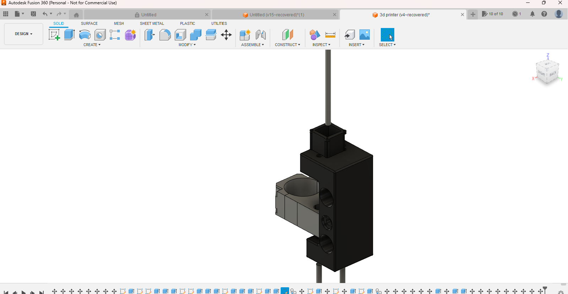
Task: Expand the CONSTRUCT menu
Action: pos(288,45)
